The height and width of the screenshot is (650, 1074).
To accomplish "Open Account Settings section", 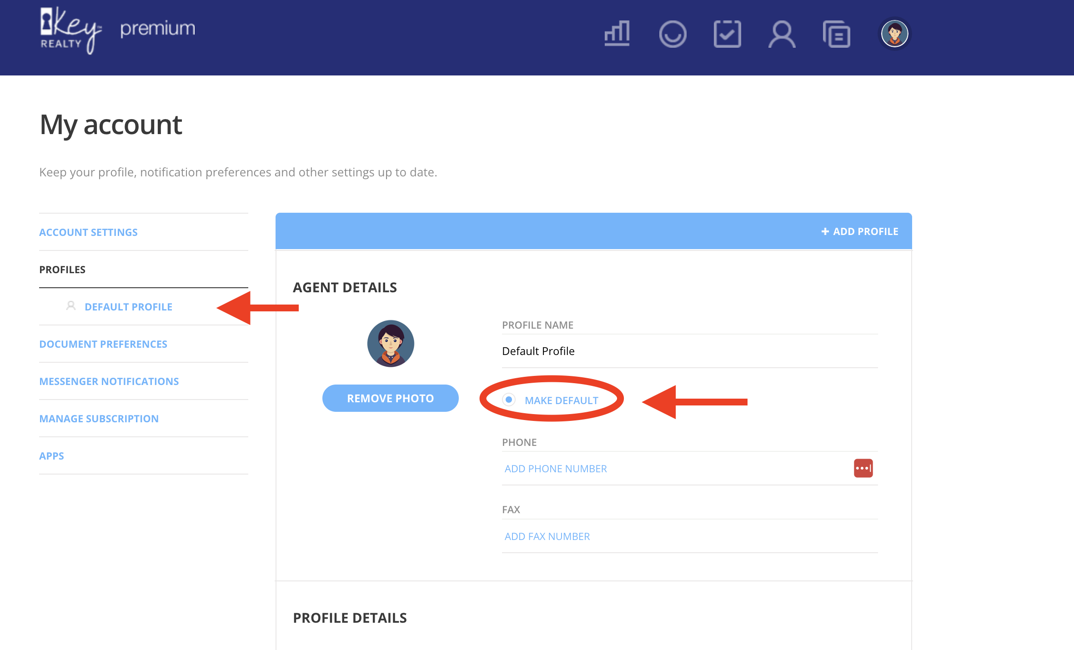I will pyautogui.click(x=88, y=232).
